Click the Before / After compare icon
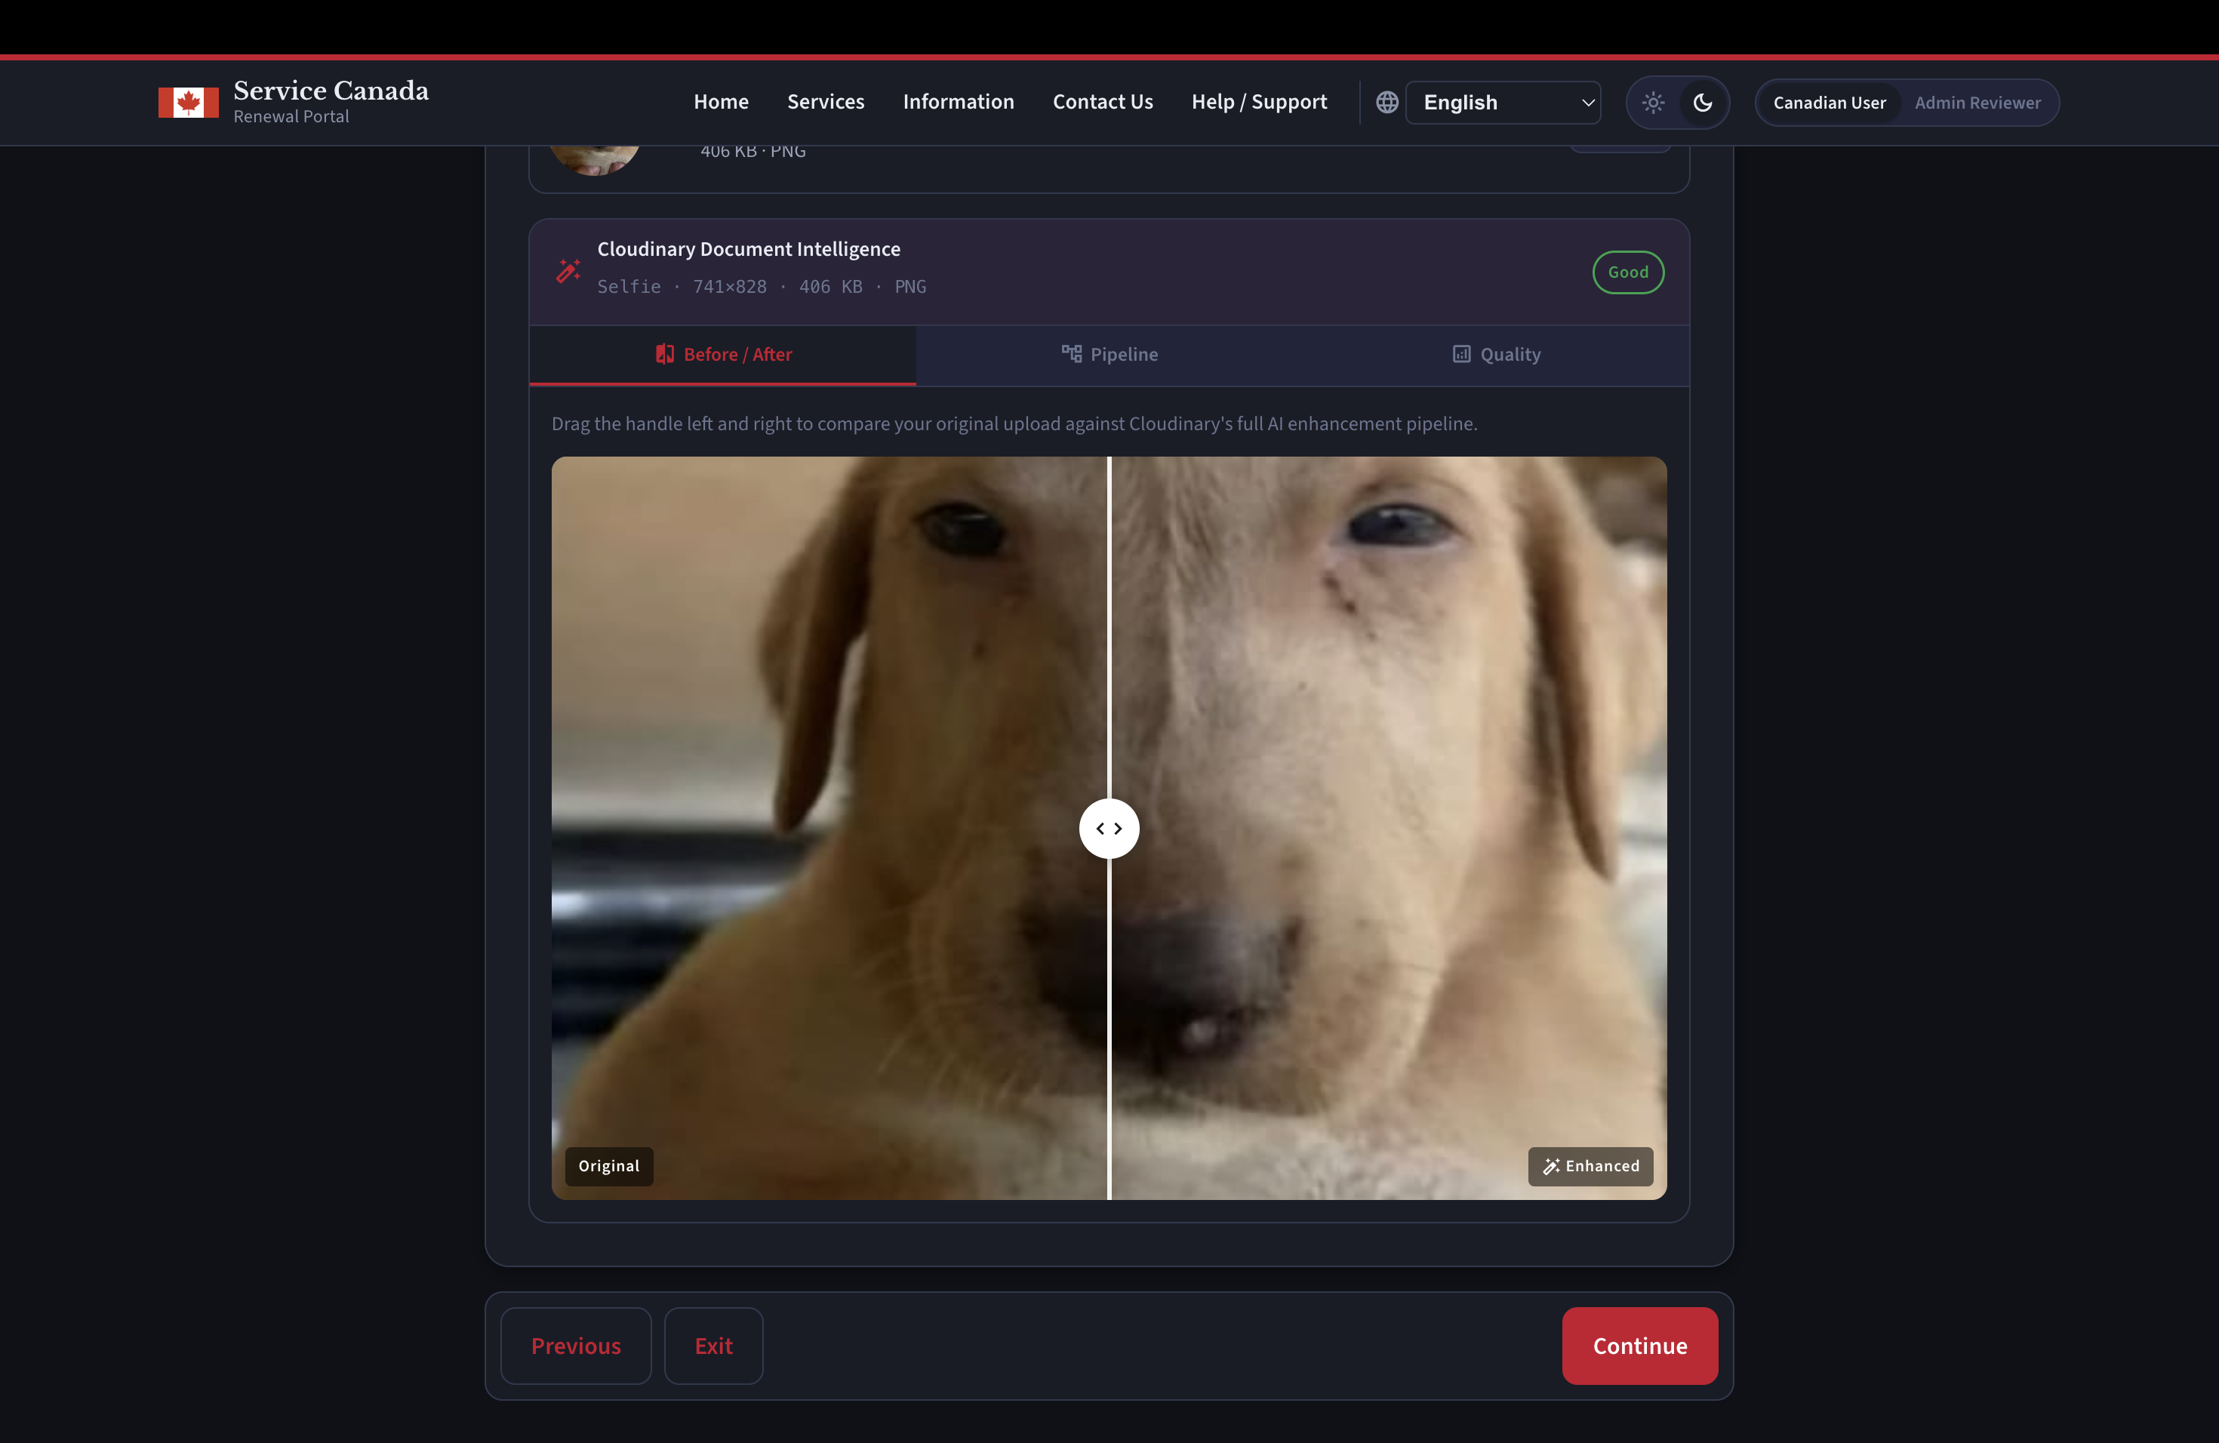Viewport: 2219px width, 1443px height. 665,354
